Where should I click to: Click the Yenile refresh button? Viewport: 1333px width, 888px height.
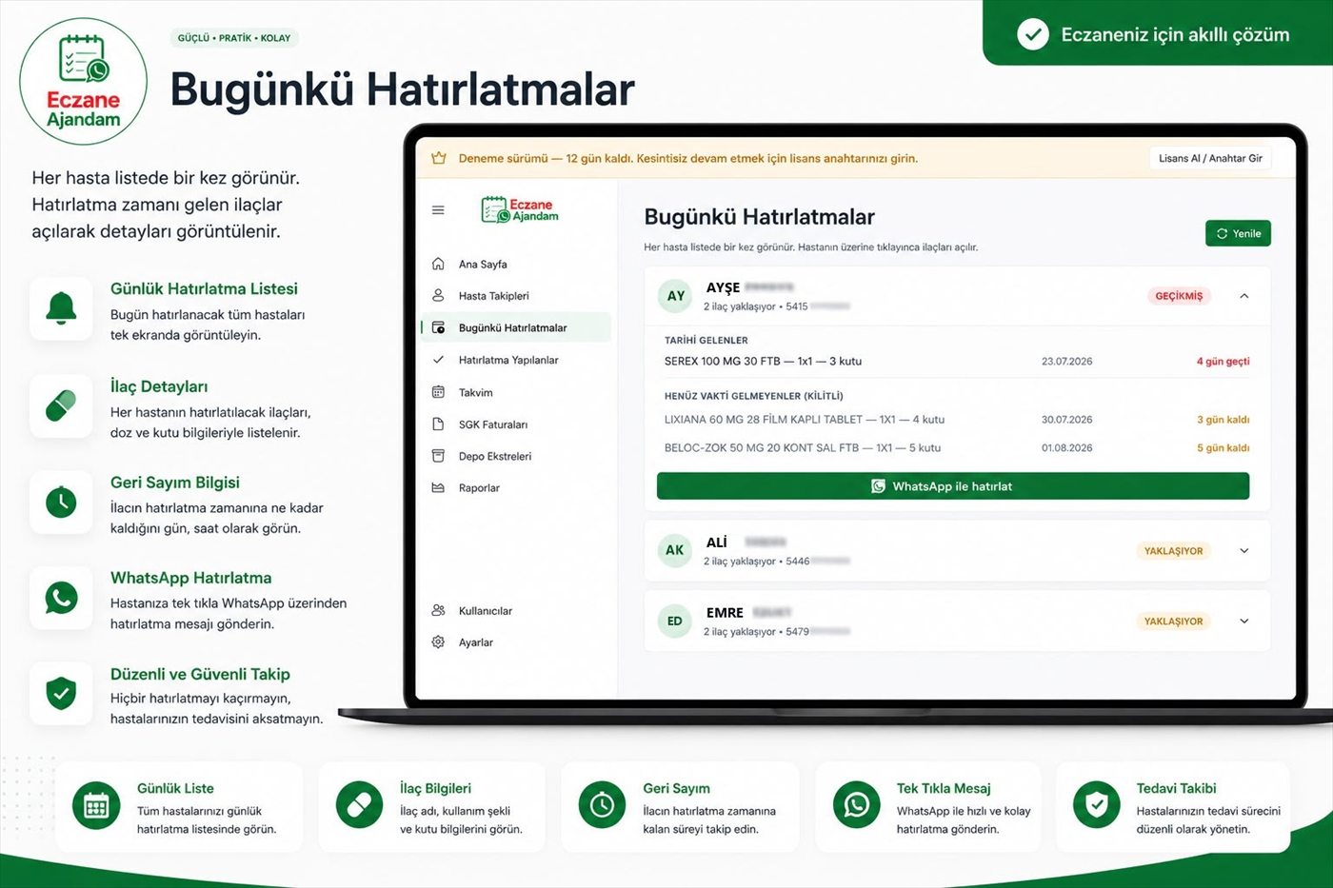coord(1238,233)
